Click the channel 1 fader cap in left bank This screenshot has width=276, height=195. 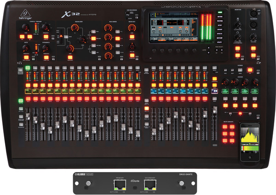click(28, 117)
